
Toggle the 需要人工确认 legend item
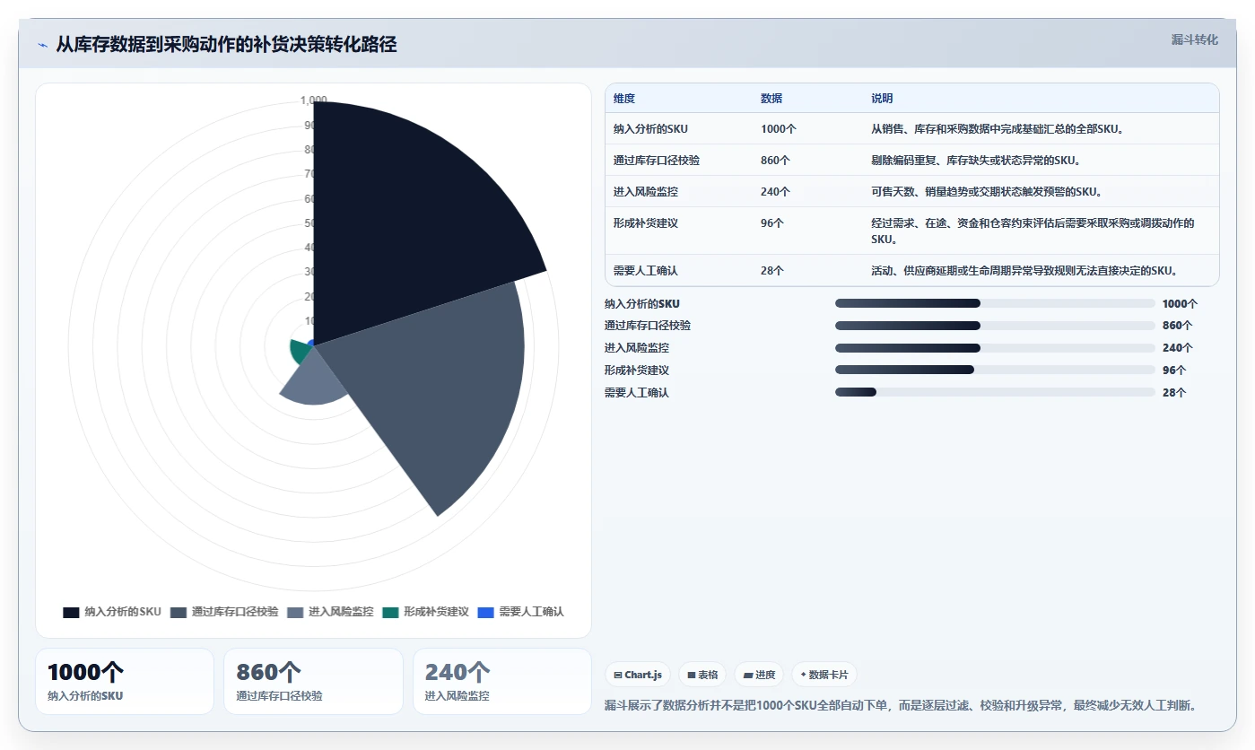point(520,612)
